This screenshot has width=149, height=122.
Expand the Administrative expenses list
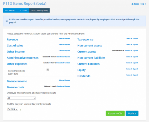coord(68,57)
